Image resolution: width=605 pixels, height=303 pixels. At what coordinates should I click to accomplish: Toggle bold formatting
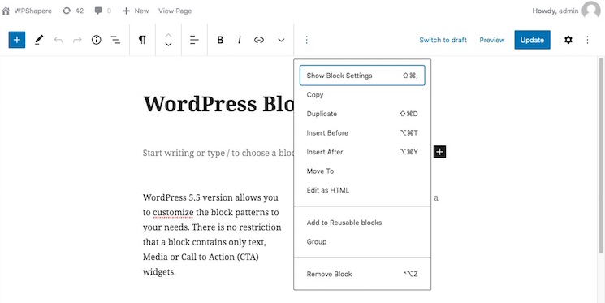point(220,40)
